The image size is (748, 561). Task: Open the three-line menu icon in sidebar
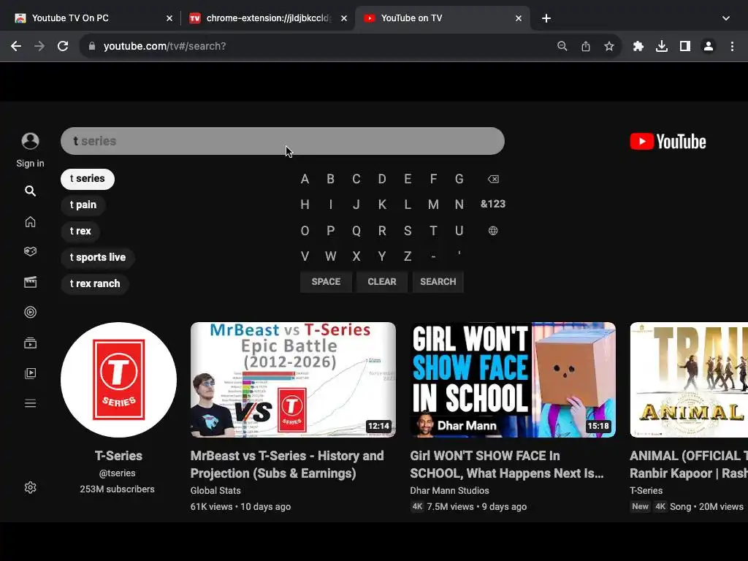30,403
